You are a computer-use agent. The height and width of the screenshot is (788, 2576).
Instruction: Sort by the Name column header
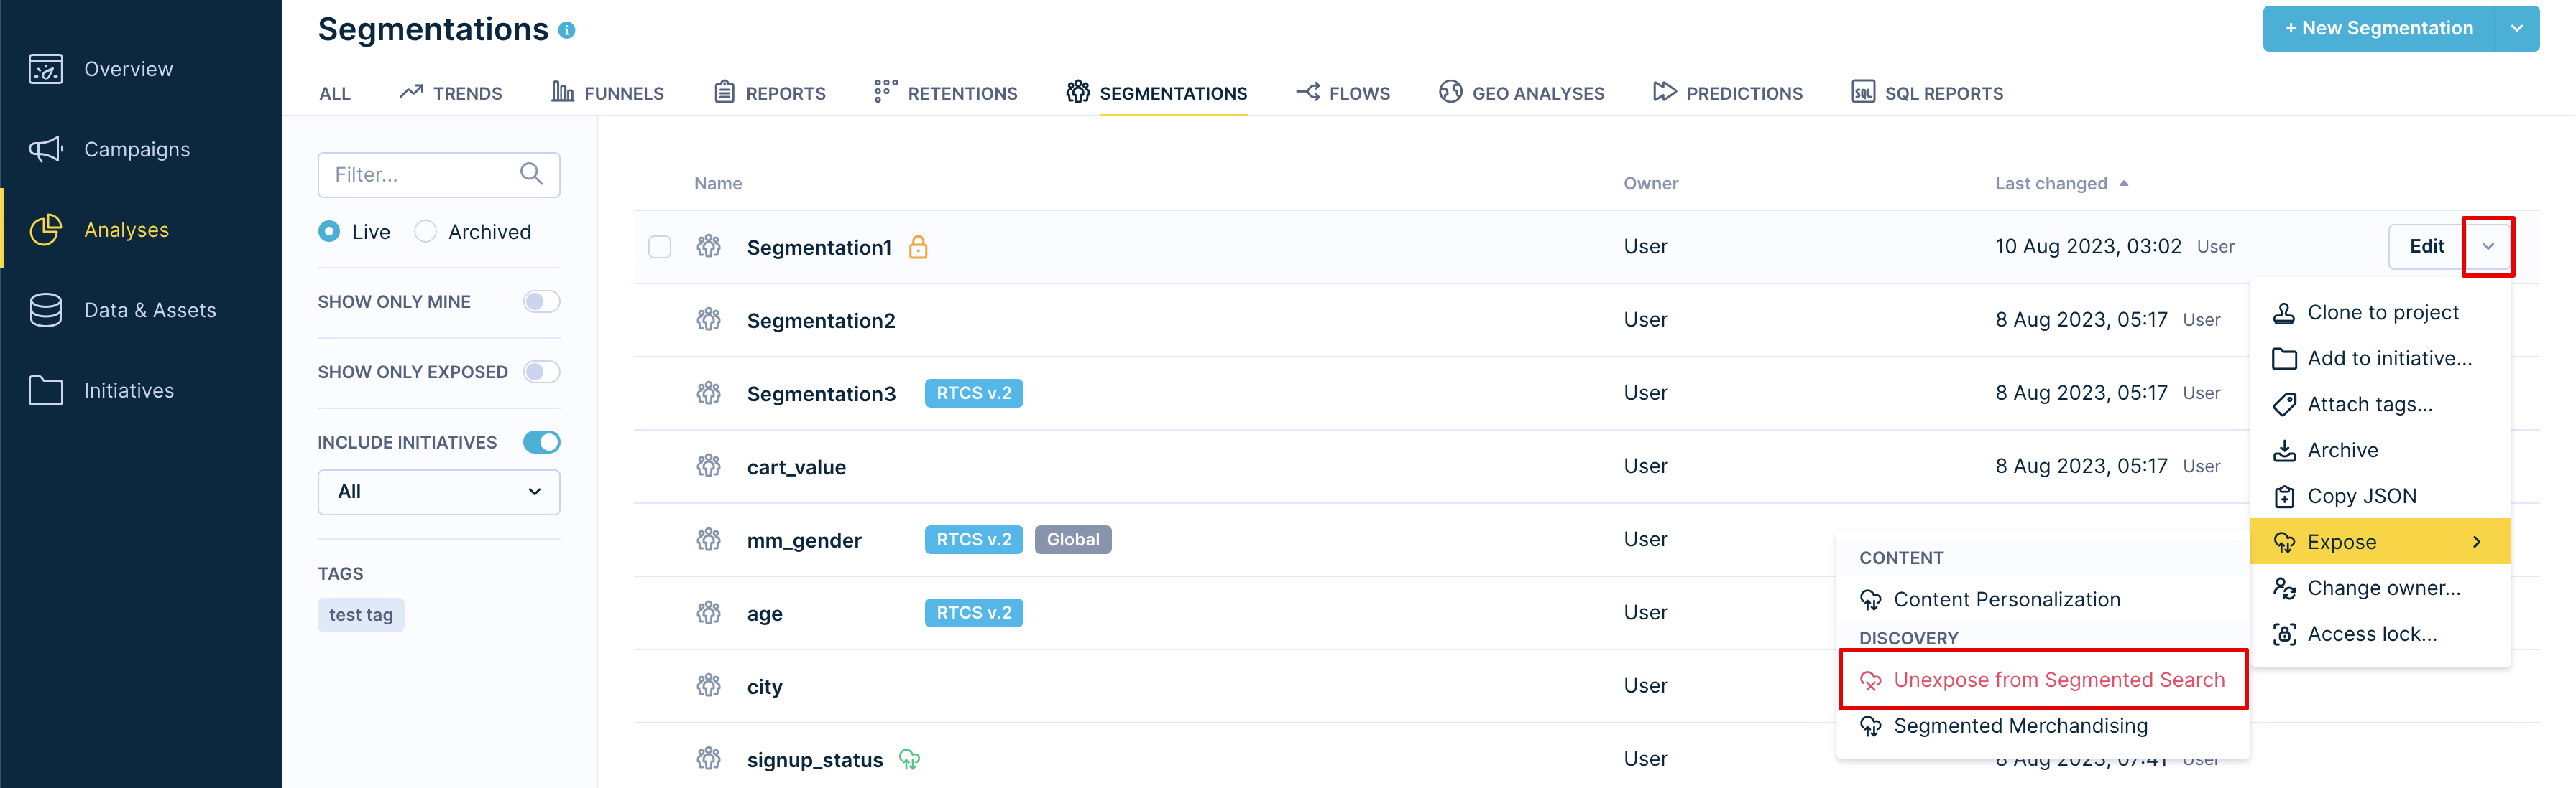718,184
